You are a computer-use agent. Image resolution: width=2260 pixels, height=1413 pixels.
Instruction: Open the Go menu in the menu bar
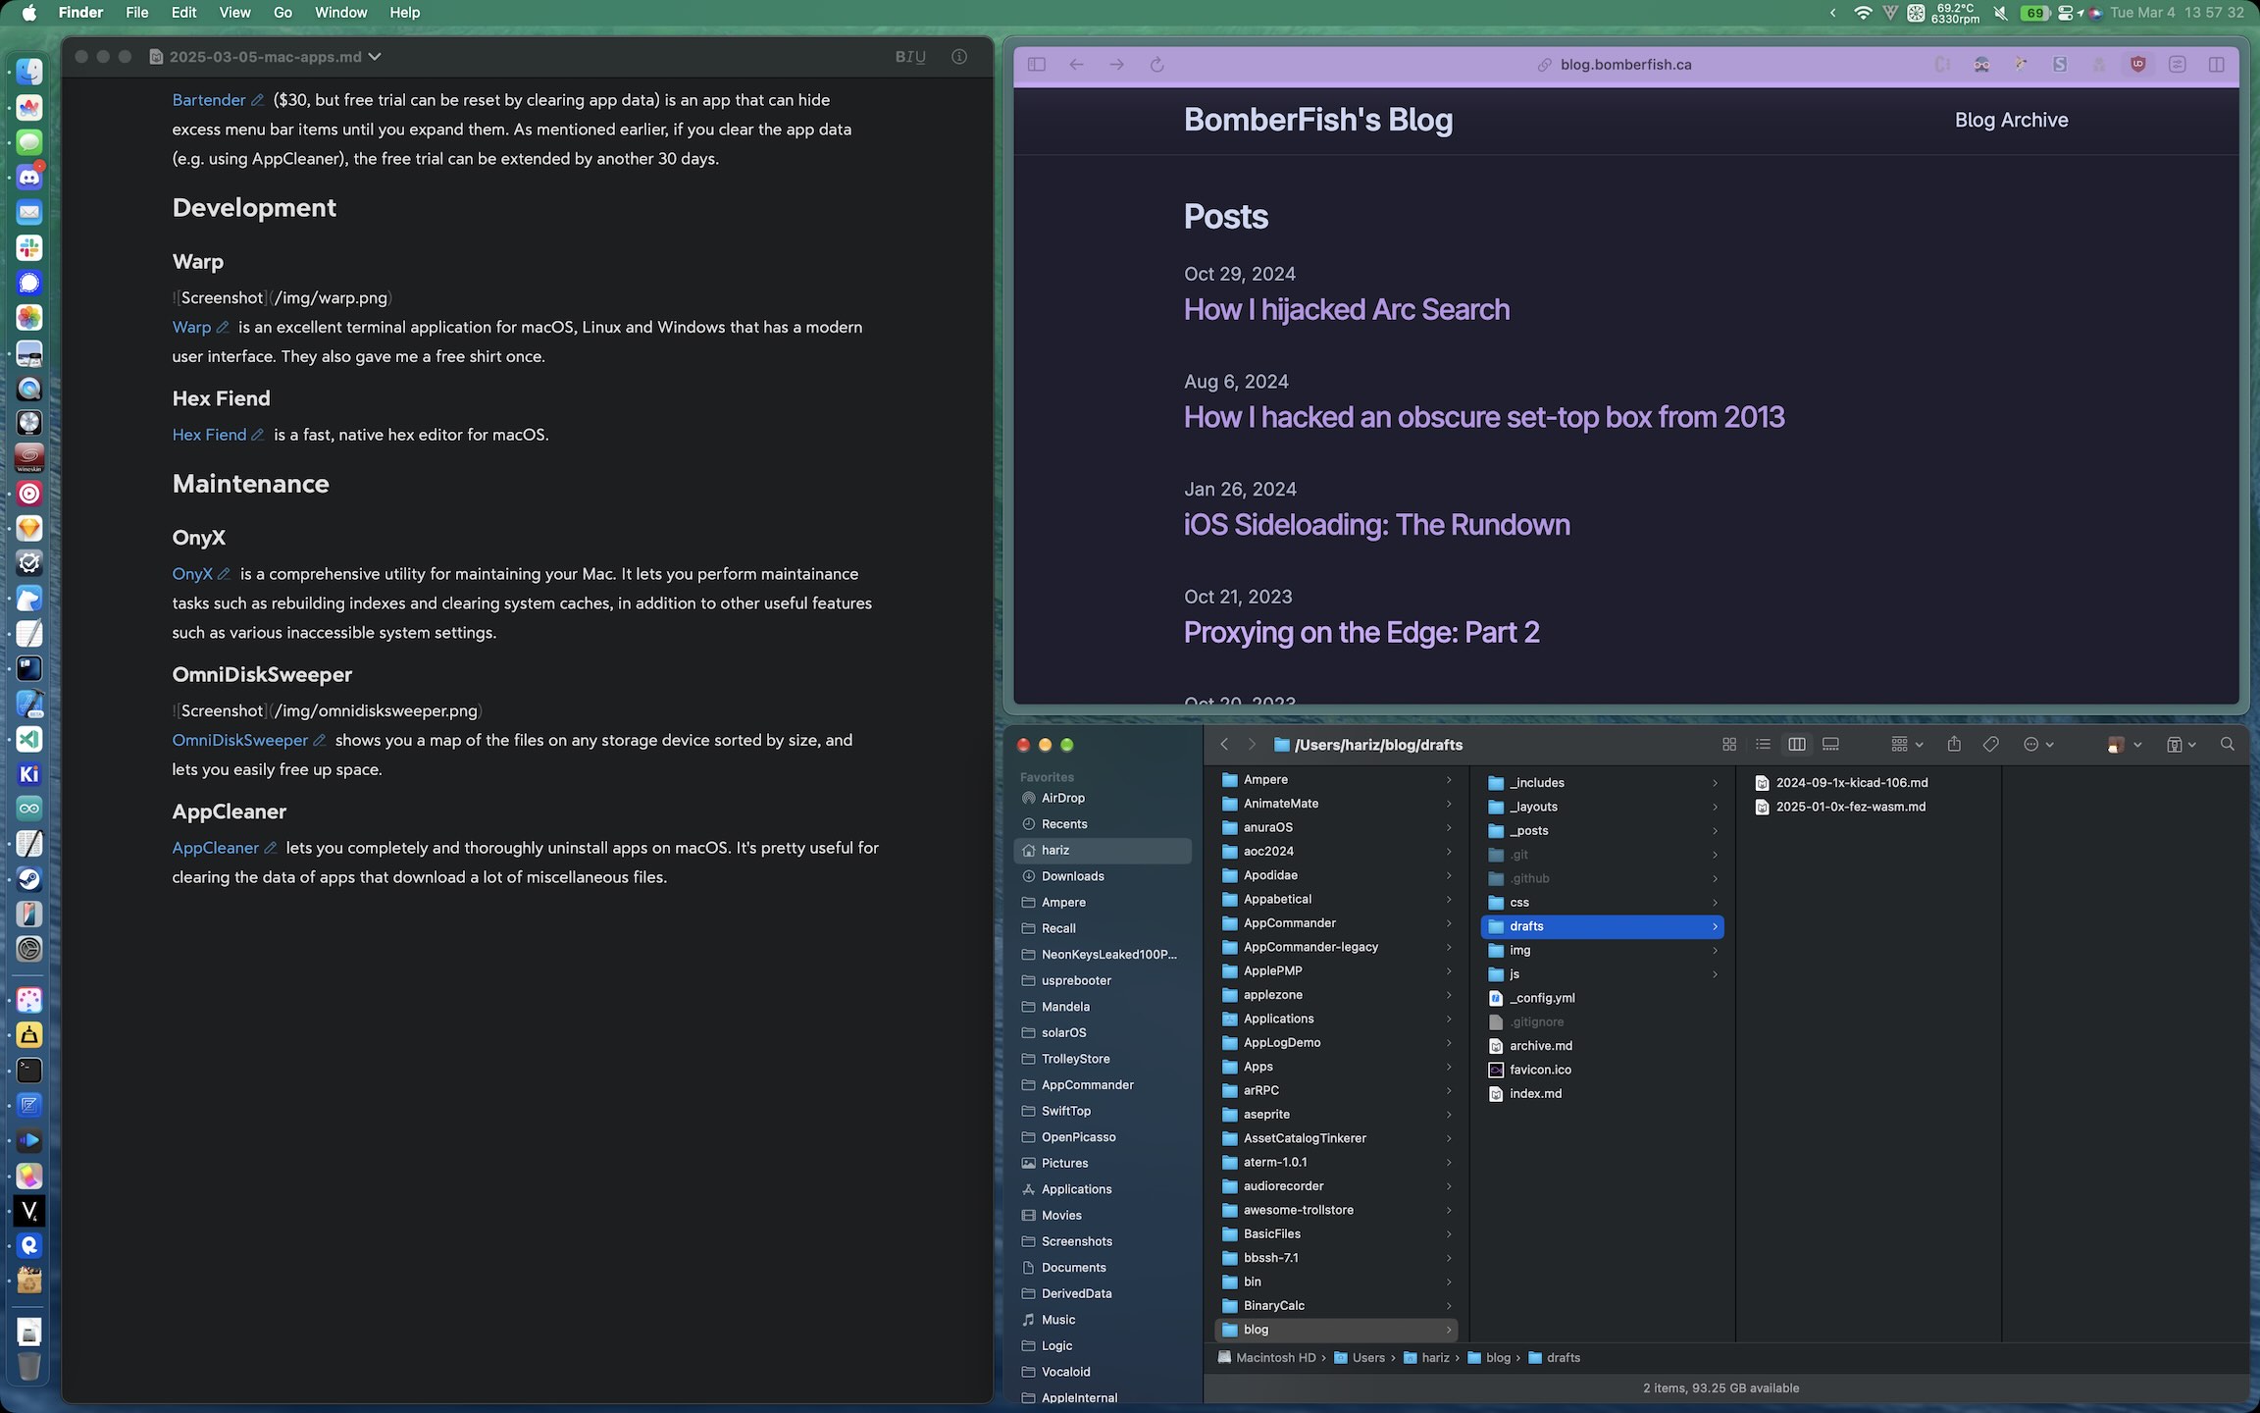click(282, 12)
